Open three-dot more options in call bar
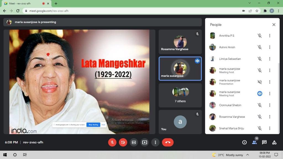The width and height of the screenshot is (283, 159). pyautogui.click(x=155, y=142)
